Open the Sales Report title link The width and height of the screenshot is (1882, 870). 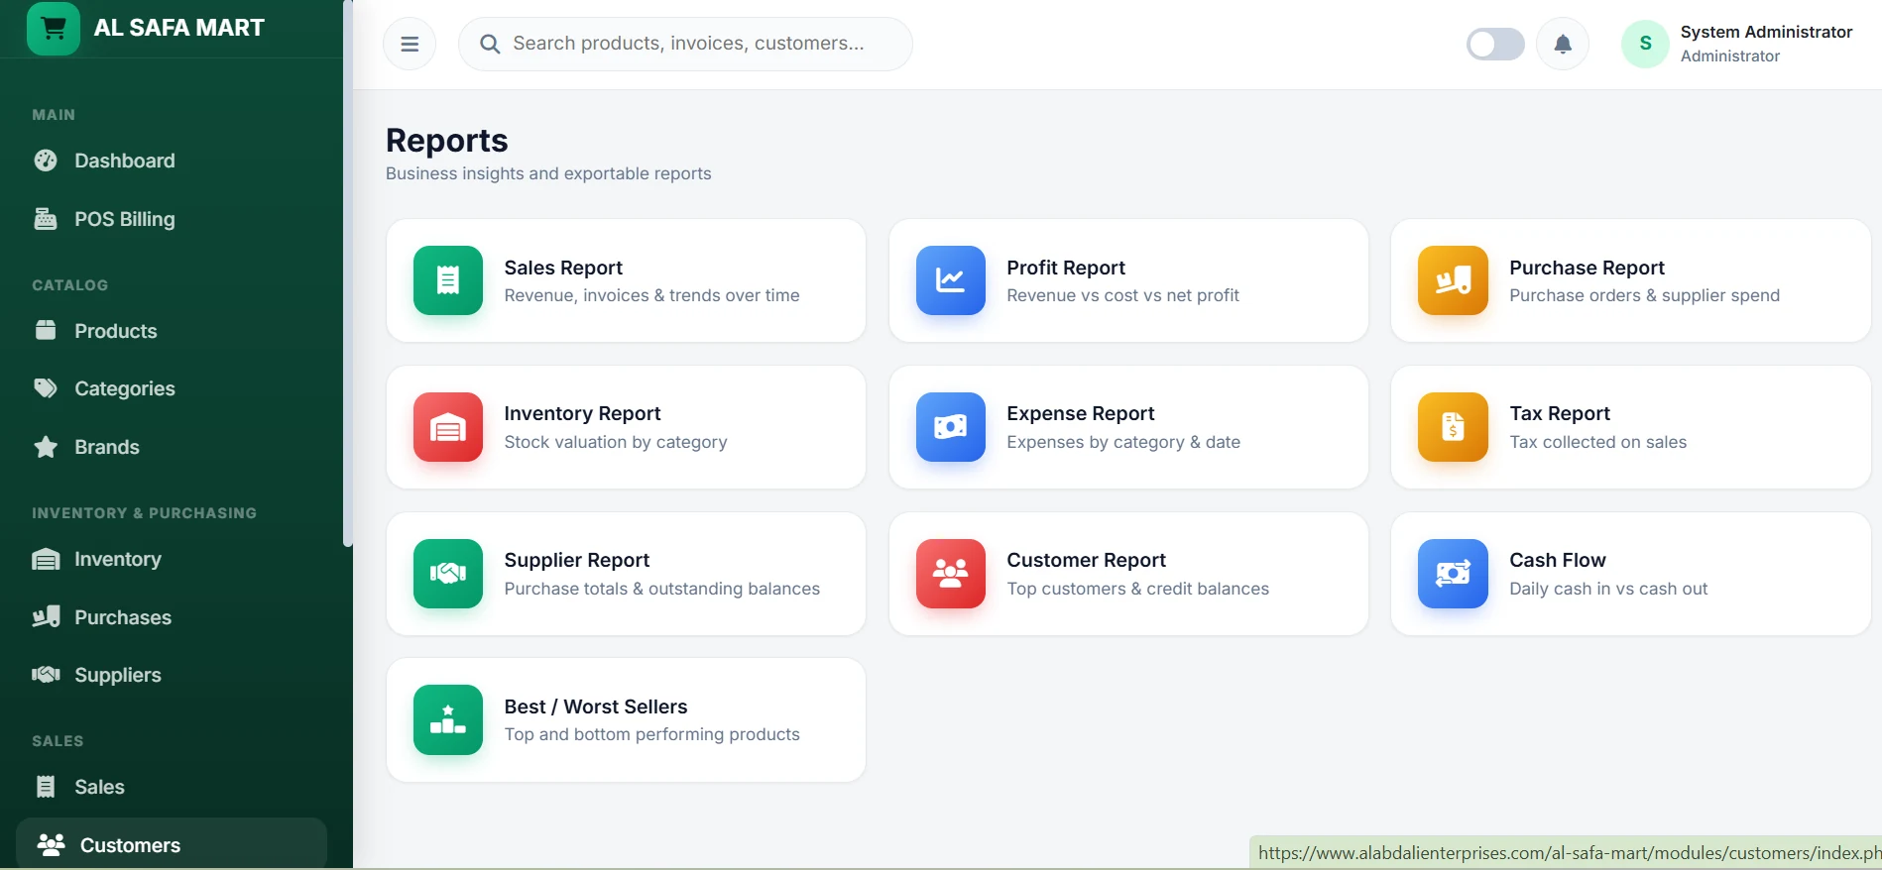coord(563,268)
